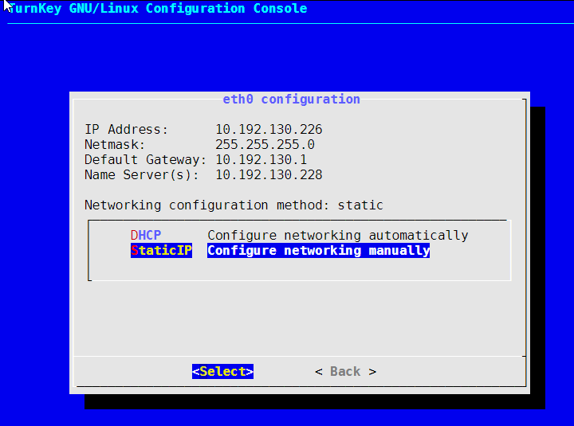Click the 'eth0 configuration' dialog title

coord(292,99)
